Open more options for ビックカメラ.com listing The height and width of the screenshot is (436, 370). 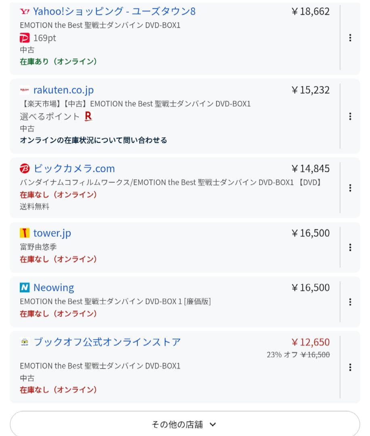click(x=350, y=188)
